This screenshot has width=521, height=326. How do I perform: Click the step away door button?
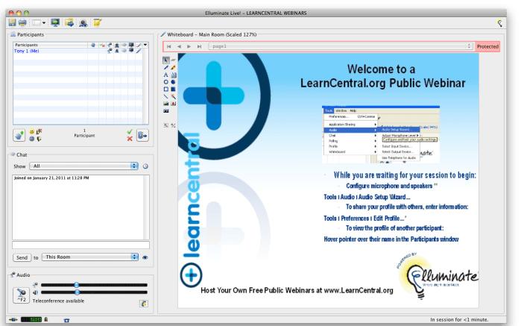pos(142,135)
